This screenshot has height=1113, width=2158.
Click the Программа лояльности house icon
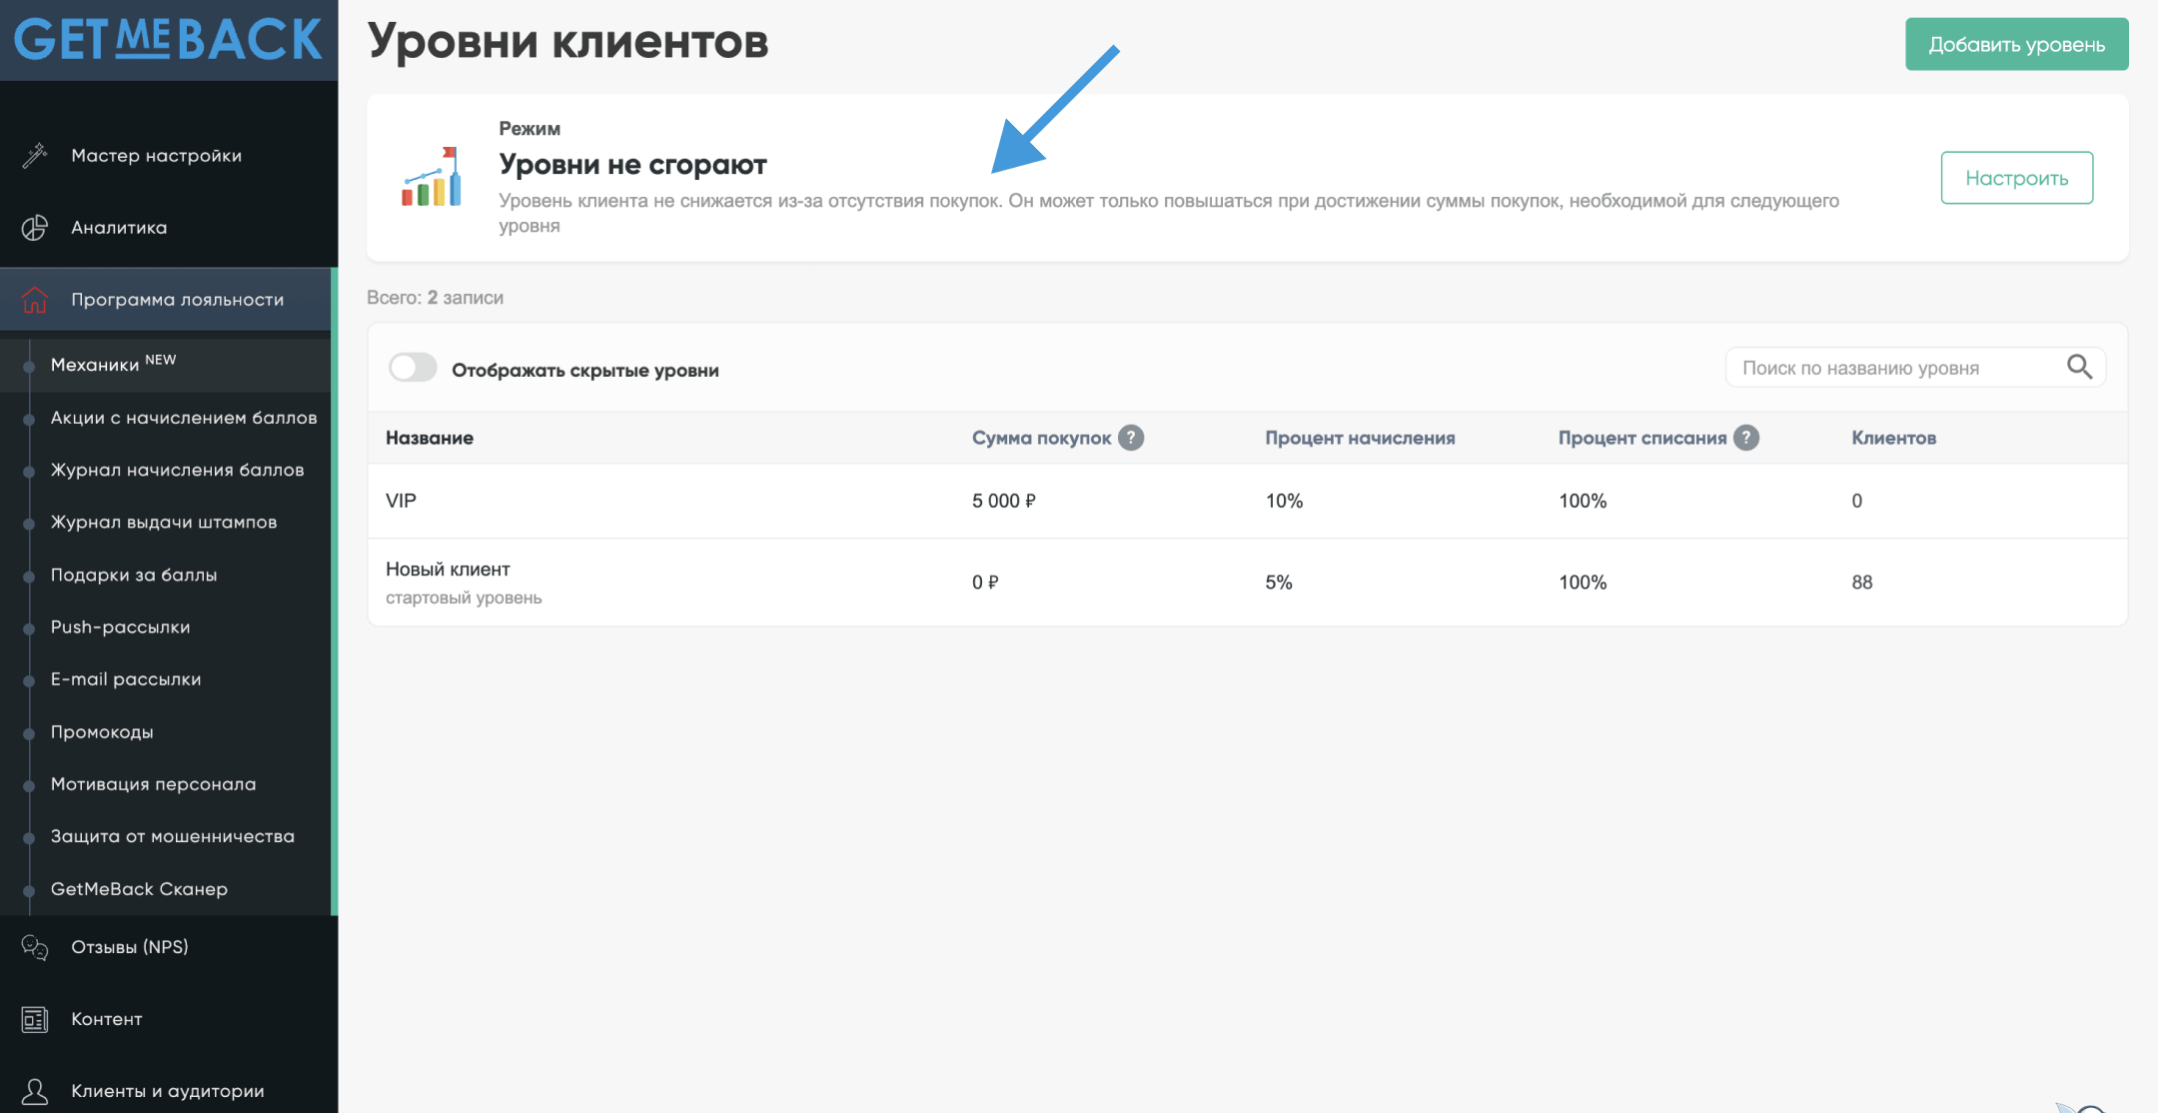[x=35, y=300]
